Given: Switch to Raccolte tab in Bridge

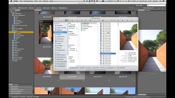Looking at the screenshot, I should tap(16, 85).
